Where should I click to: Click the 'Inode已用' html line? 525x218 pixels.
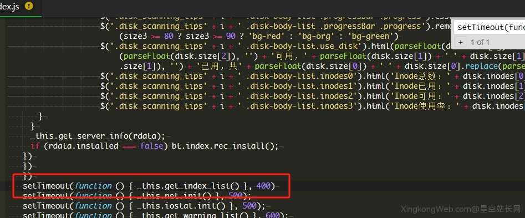pos(312,86)
